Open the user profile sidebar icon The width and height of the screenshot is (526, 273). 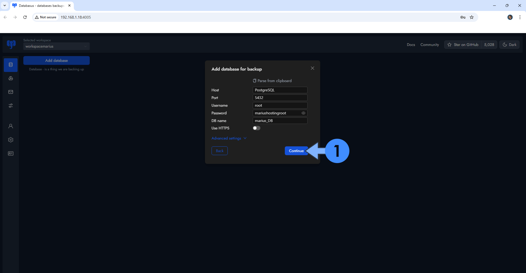(x=11, y=126)
